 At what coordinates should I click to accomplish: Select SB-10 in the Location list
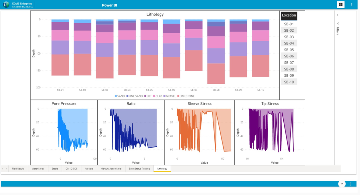pos(289,82)
